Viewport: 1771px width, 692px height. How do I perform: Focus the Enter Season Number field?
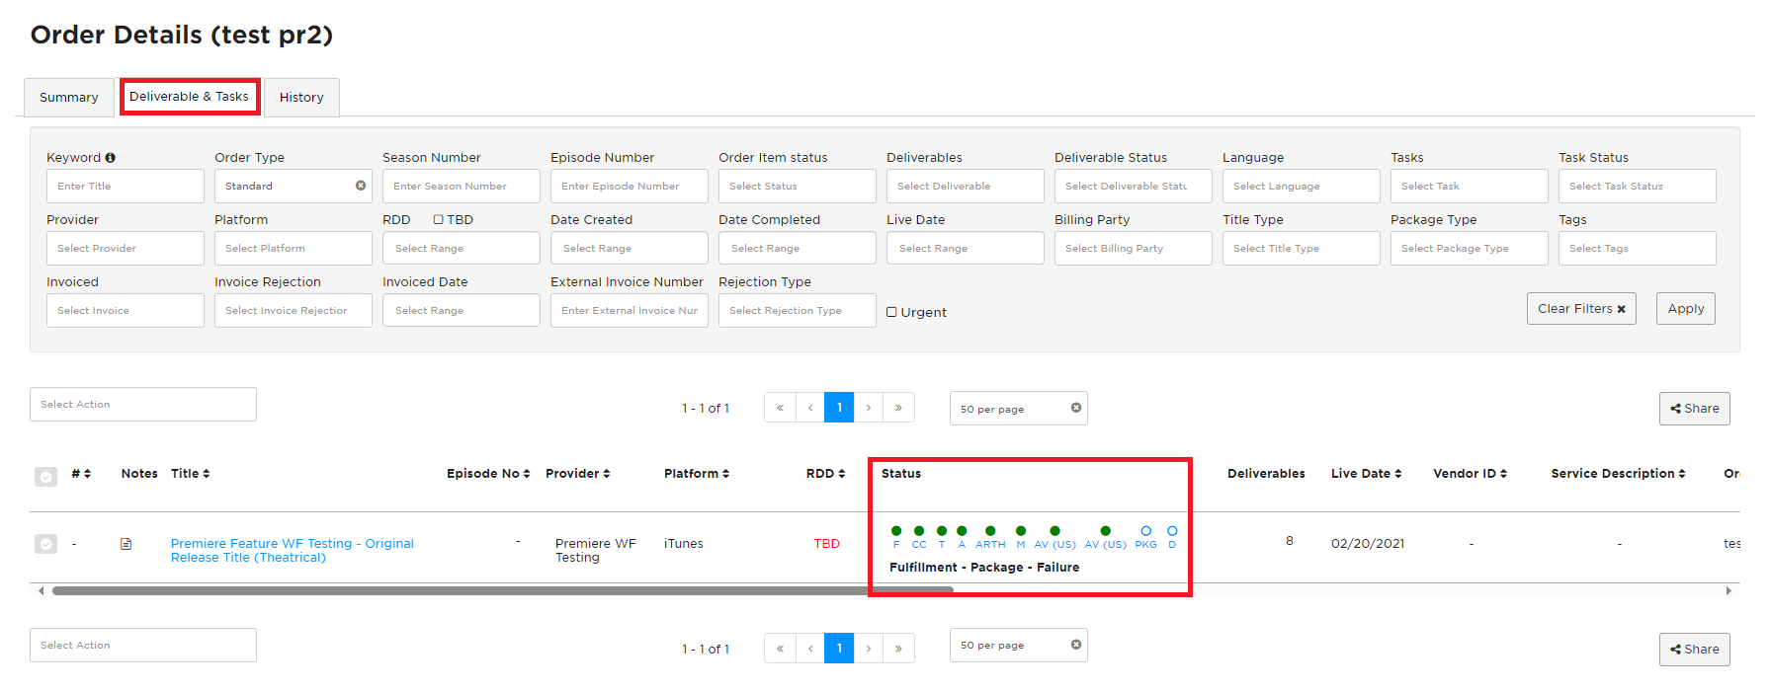point(461,186)
